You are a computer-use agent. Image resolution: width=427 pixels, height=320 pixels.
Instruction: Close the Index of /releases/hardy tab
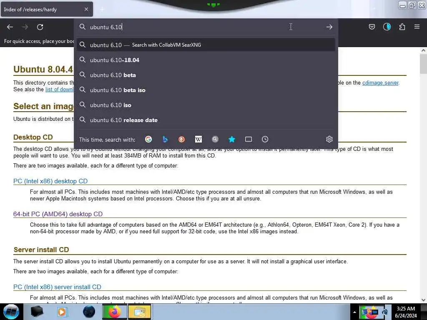(x=86, y=9)
